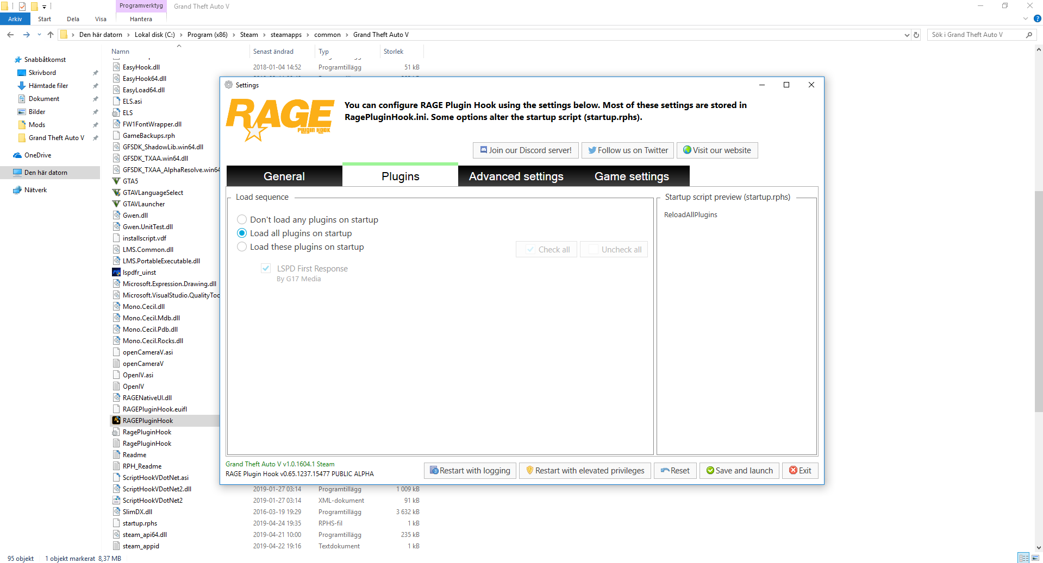Select "Load these plugins on startup" option
The image size is (1043, 563).
pyautogui.click(x=242, y=247)
